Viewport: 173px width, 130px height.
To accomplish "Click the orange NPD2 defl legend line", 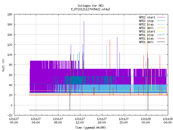I will point(161,28).
